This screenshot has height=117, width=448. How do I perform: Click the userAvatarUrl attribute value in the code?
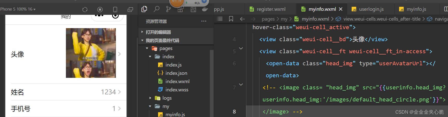(x=401, y=64)
